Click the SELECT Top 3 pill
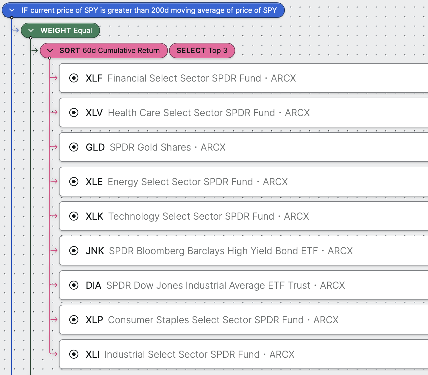 coord(202,51)
